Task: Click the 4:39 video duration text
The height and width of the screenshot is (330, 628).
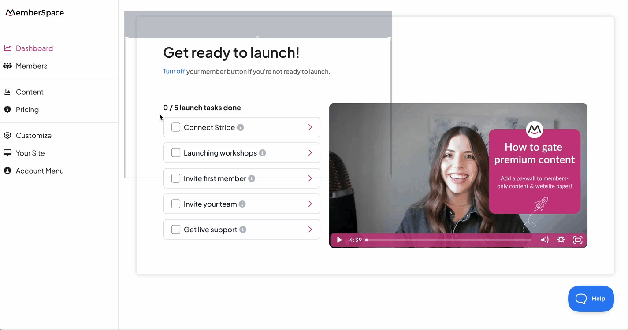Action: pos(356,240)
